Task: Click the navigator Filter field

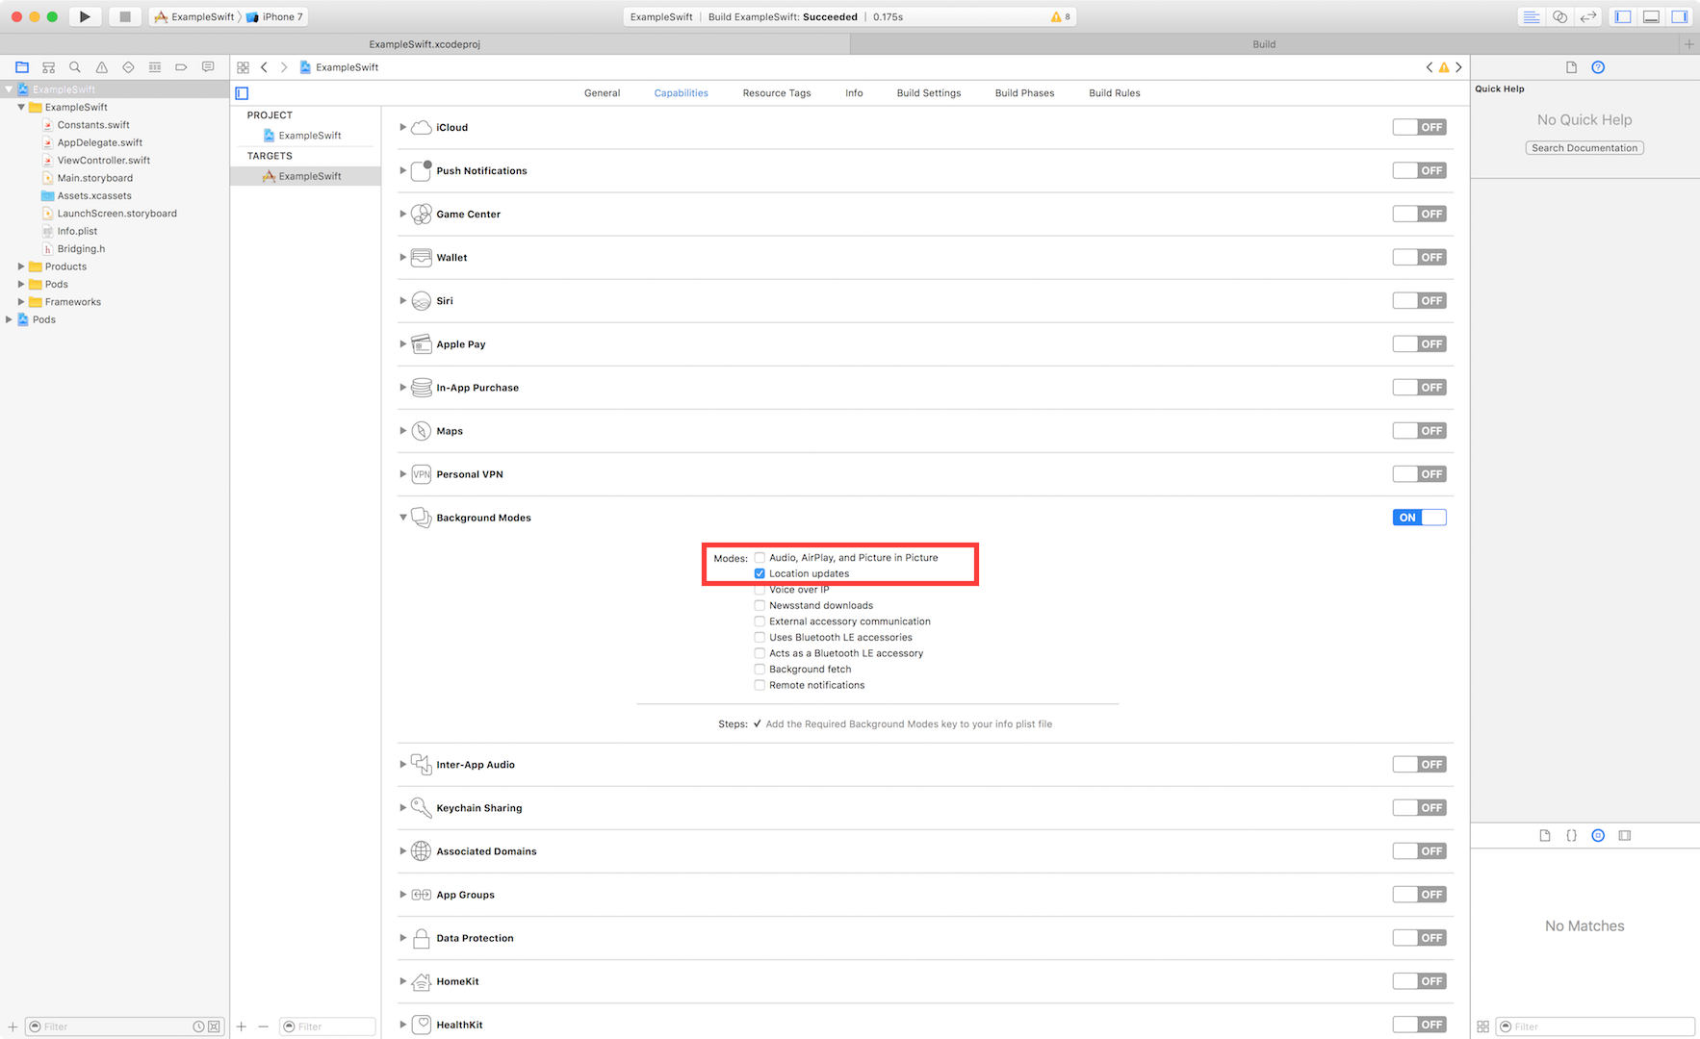Action: click(124, 1026)
